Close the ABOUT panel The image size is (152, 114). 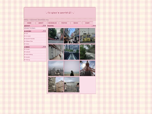[45, 26]
